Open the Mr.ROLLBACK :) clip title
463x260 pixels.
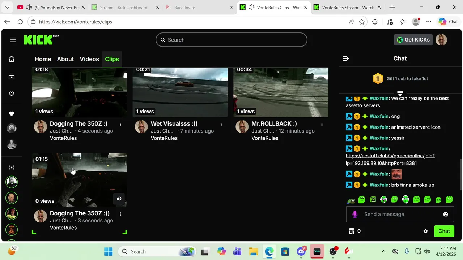point(274,123)
